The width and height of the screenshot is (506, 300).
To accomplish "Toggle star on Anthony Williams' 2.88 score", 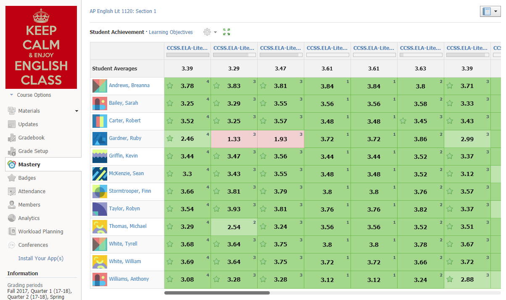I will click(x=450, y=279).
